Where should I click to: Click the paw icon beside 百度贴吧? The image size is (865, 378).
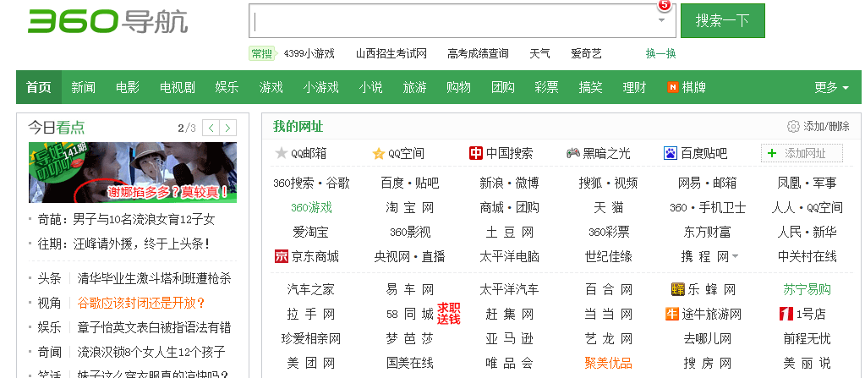(x=671, y=153)
